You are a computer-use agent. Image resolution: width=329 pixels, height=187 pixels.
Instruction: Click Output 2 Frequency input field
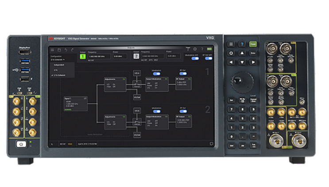coord(152,56)
